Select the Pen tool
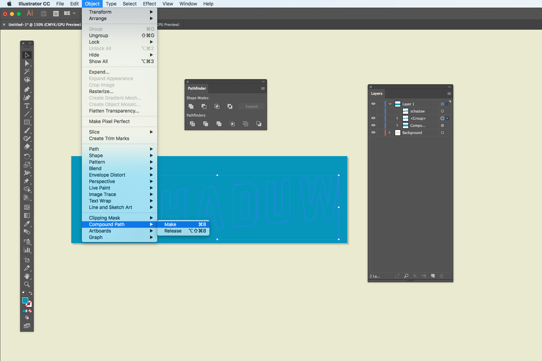Image resolution: width=542 pixels, height=361 pixels. pyautogui.click(x=27, y=89)
